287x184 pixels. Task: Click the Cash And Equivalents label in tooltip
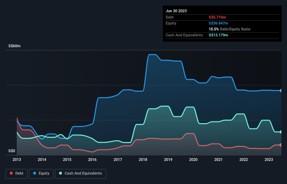(184, 35)
